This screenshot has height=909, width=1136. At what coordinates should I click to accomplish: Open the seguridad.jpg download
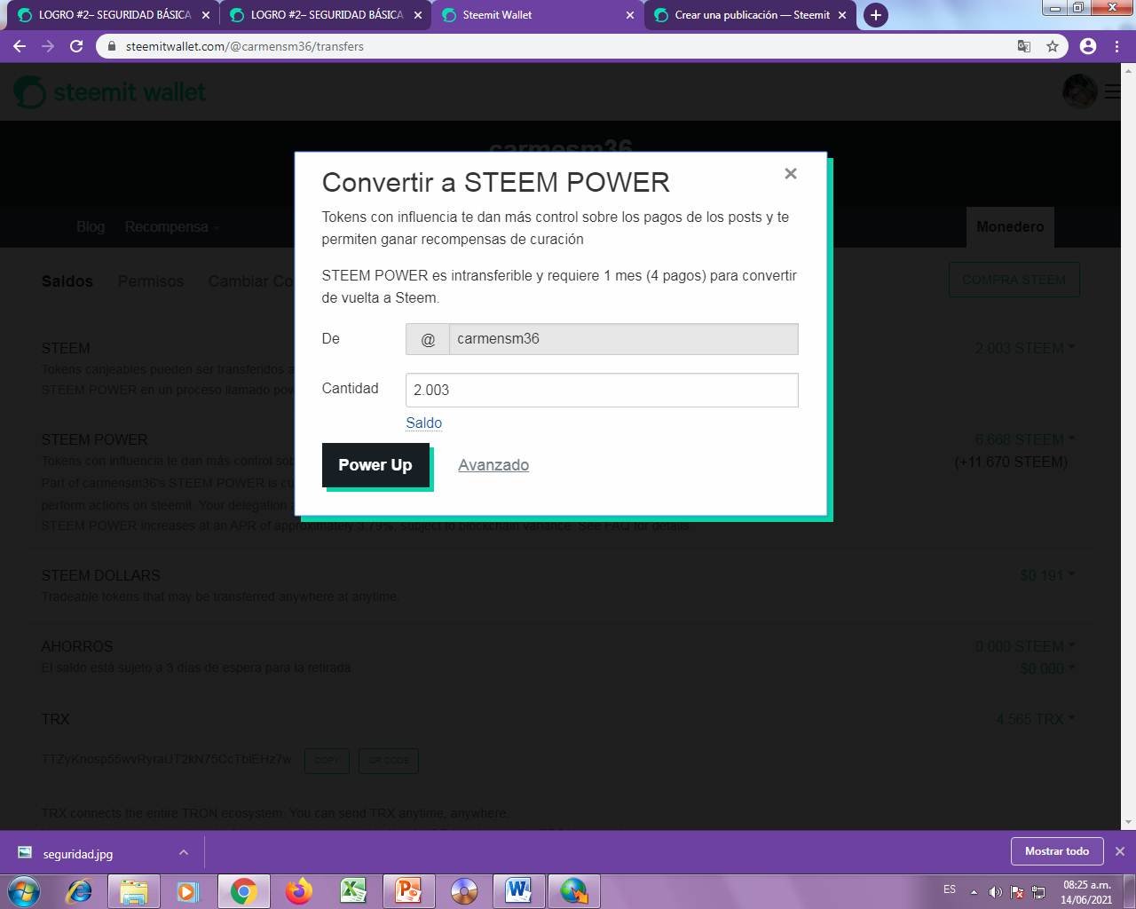pyautogui.click(x=78, y=854)
